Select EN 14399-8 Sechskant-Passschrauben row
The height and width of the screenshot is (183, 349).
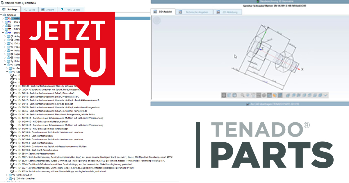click(x=38, y=150)
